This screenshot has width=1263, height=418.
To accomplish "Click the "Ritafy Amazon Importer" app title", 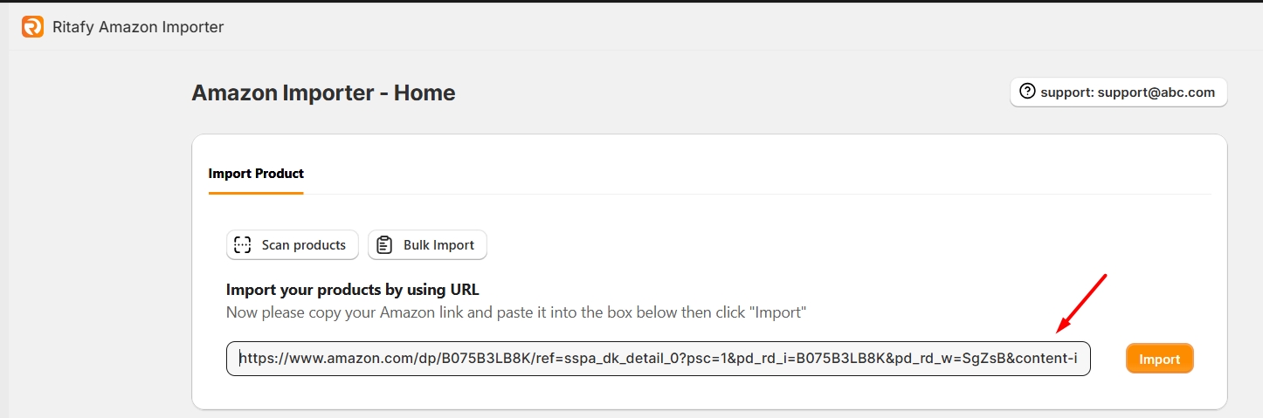I will click(x=138, y=27).
